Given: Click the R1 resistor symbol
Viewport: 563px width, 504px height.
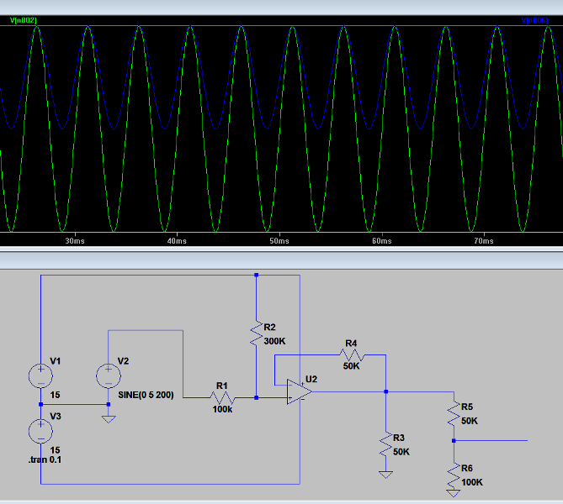Looking at the screenshot, I should tap(223, 397).
